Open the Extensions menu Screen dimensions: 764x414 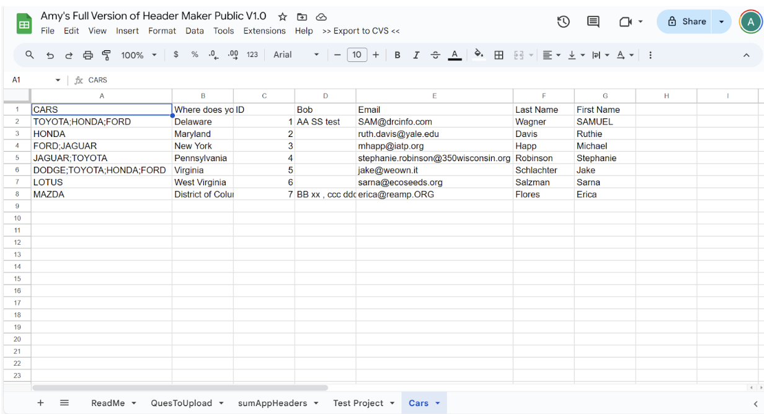coord(265,31)
